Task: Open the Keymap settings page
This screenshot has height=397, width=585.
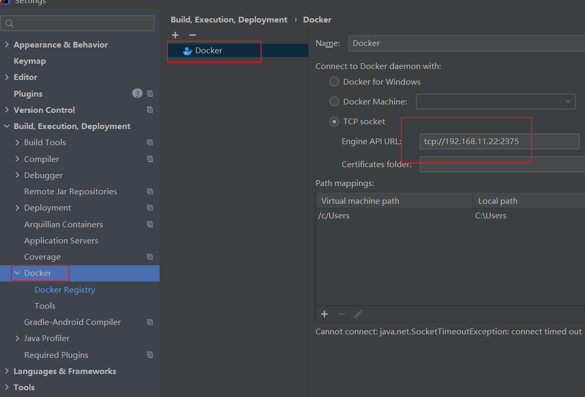Action: 30,61
